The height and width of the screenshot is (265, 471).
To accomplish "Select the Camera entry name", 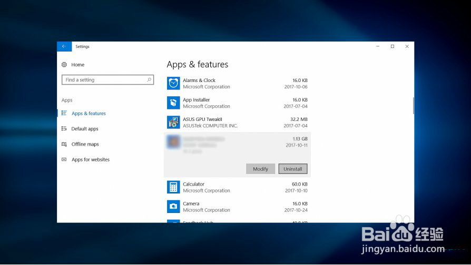I will click(x=191, y=203).
